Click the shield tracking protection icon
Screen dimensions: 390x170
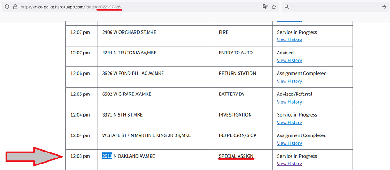tap(7, 7)
